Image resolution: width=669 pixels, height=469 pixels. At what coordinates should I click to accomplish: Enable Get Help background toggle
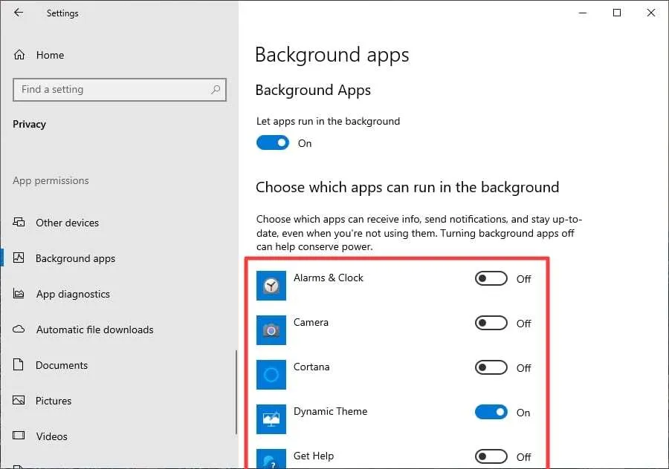491,456
